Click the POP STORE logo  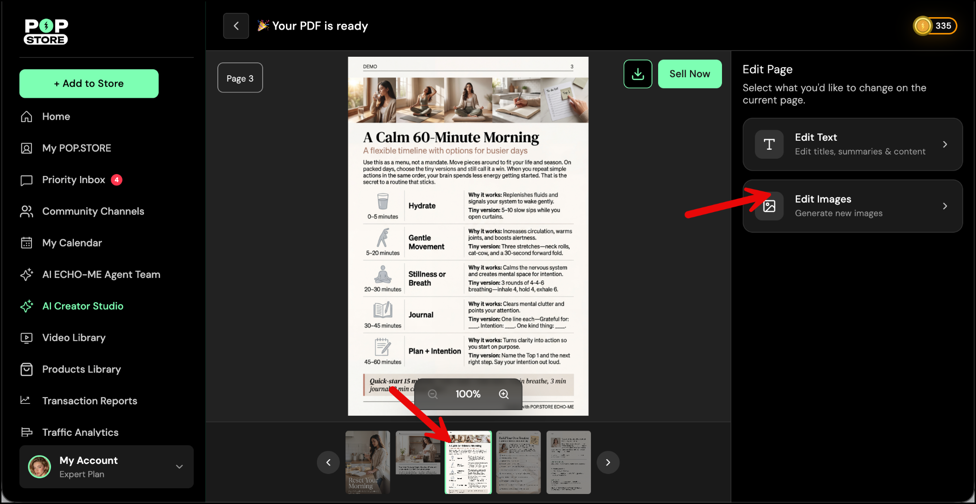tap(46, 32)
